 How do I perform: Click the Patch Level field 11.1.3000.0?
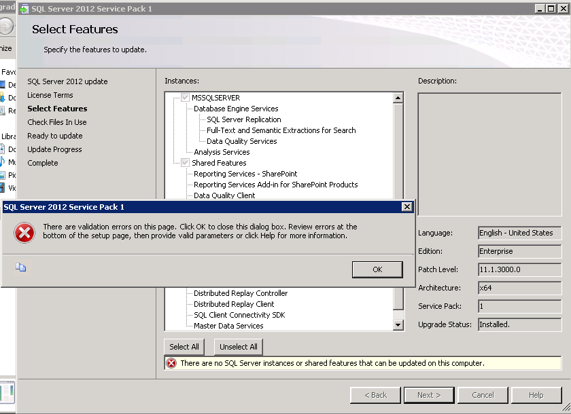519,269
